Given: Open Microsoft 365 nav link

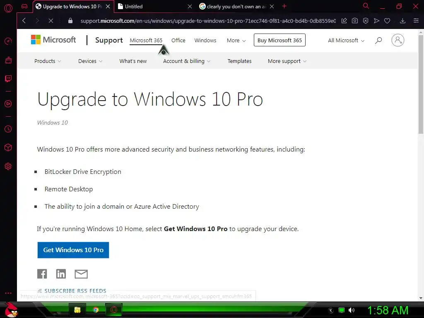Looking at the screenshot, I should [x=146, y=40].
